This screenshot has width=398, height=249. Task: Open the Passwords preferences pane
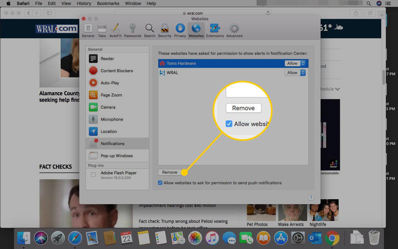pyautogui.click(x=133, y=31)
